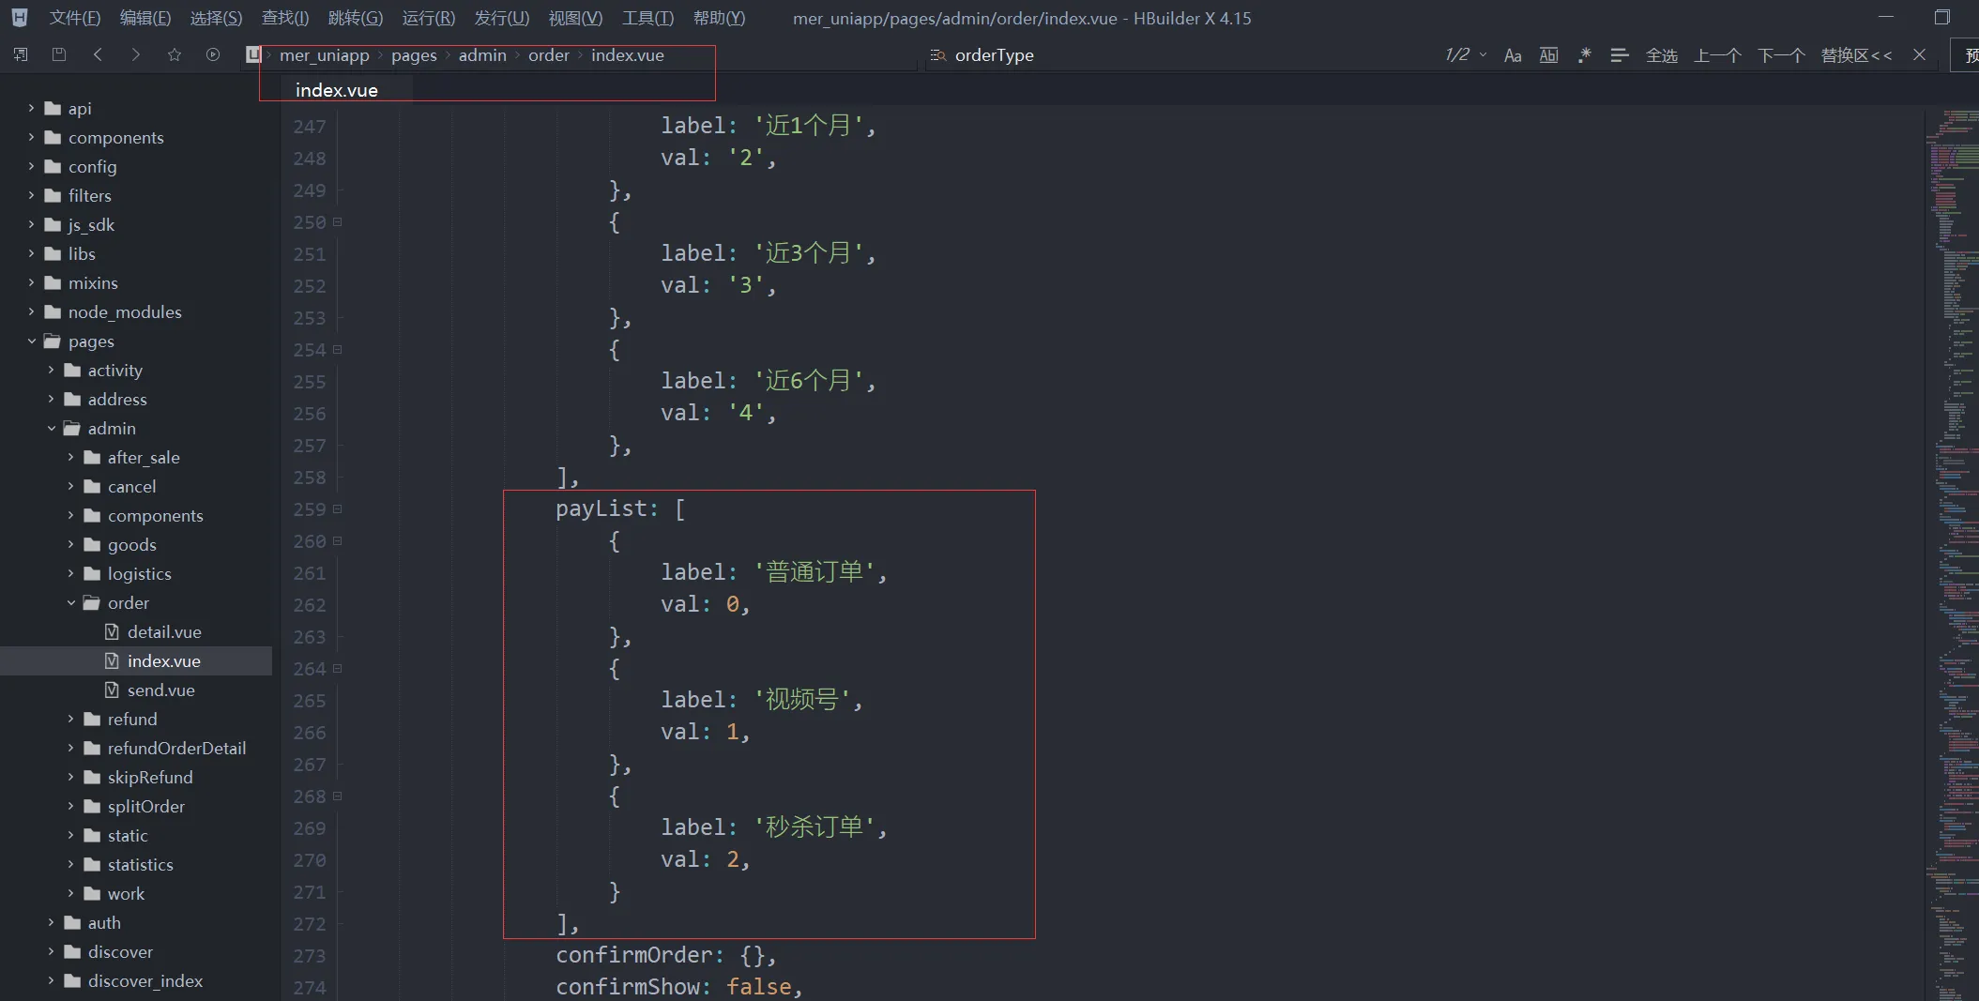The height and width of the screenshot is (1001, 1979).
Task: Expand the refundOrderDetail folder
Action: pos(70,748)
